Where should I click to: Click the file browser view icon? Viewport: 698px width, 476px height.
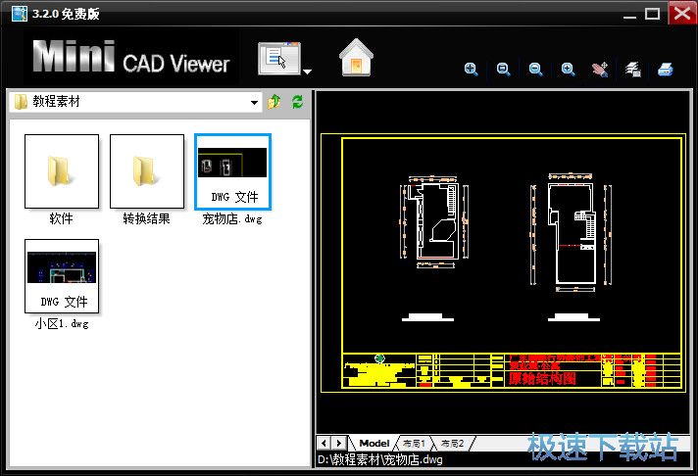coord(279,59)
